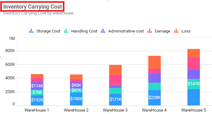The width and height of the screenshot is (212, 114).
Task: Click the 1M y-axis label
Action: tap(12, 39)
